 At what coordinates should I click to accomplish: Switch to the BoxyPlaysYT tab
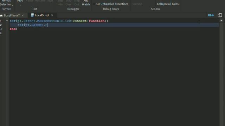[12, 15]
